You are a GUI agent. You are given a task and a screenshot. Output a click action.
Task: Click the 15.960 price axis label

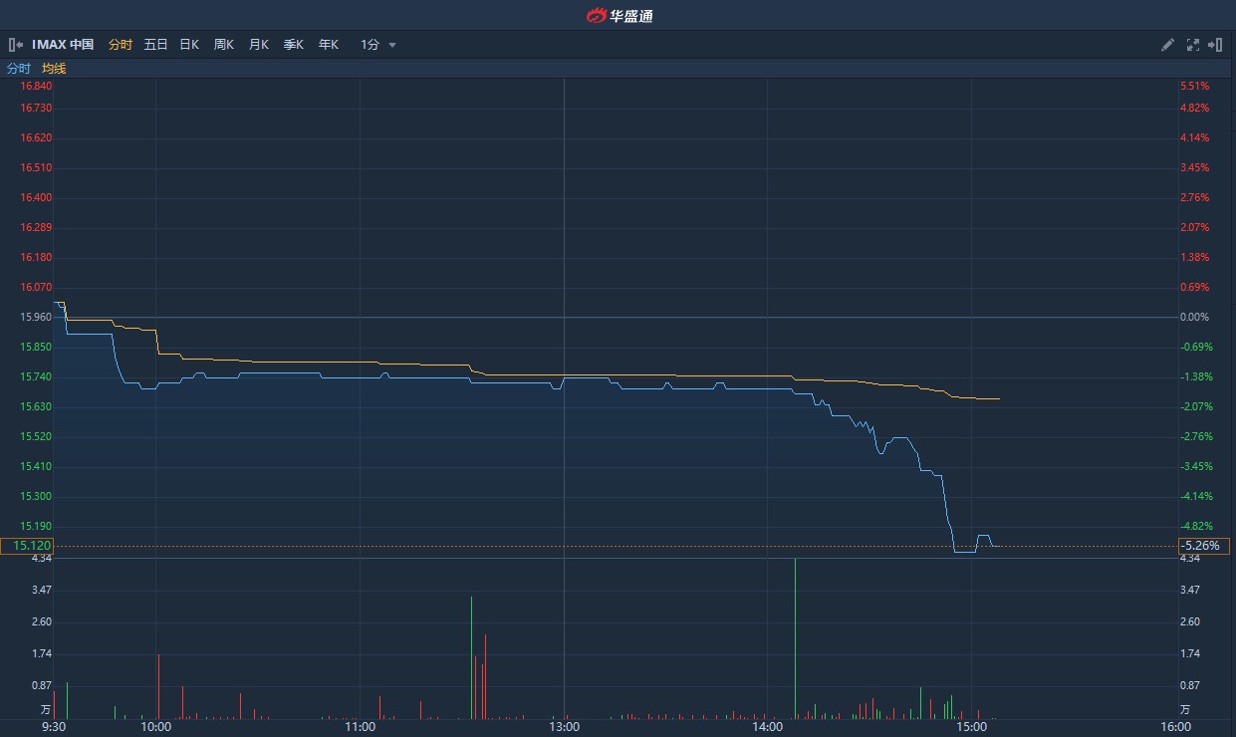pyautogui.click(x=36, y=317)
